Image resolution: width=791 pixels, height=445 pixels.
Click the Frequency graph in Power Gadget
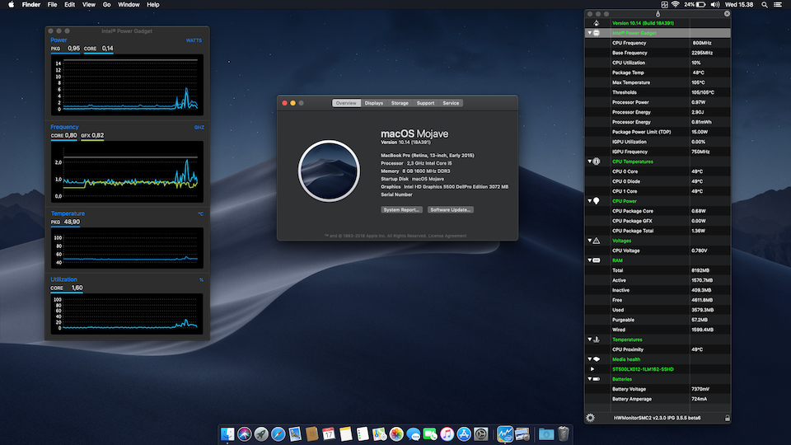click(x=127, y=171)
